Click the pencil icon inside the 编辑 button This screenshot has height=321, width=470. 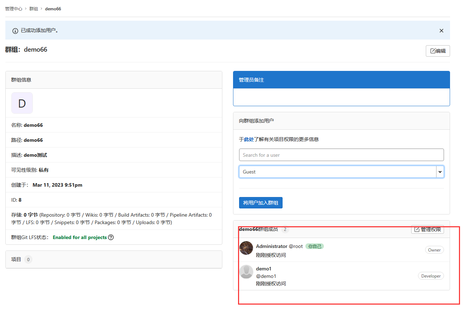(x=433, y=51)
